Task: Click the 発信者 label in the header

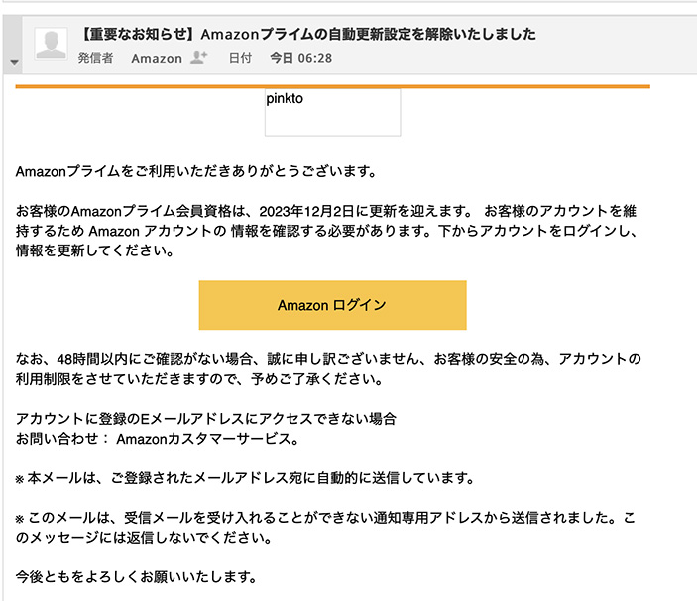Action: click(95, 58)
